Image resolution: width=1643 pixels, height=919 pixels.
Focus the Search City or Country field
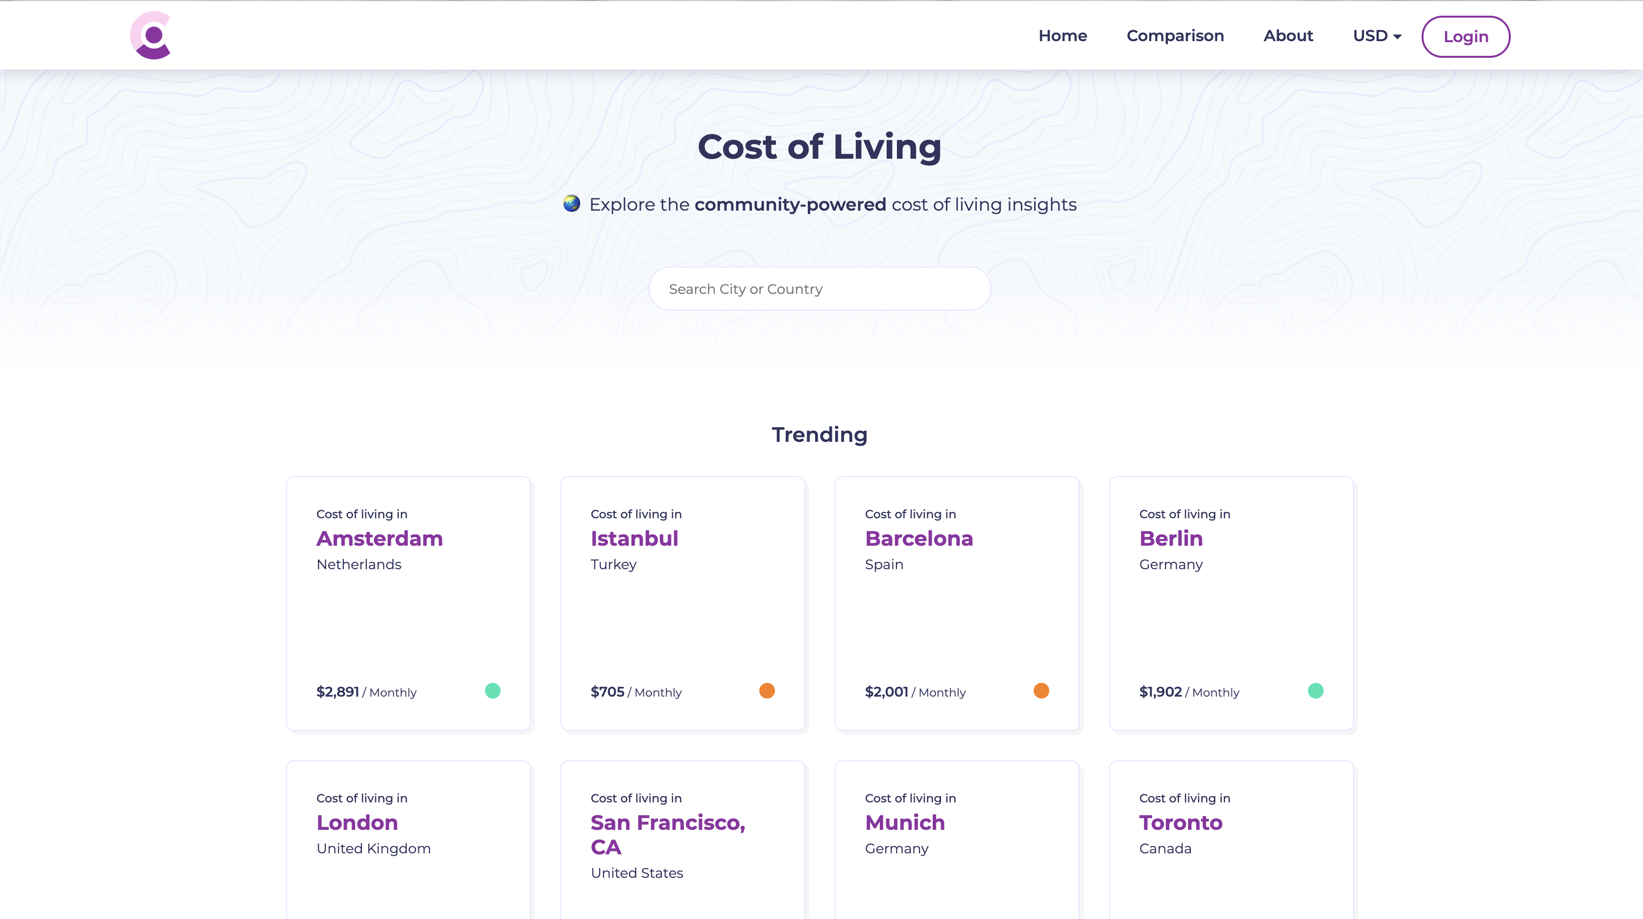tap(820, 289)
